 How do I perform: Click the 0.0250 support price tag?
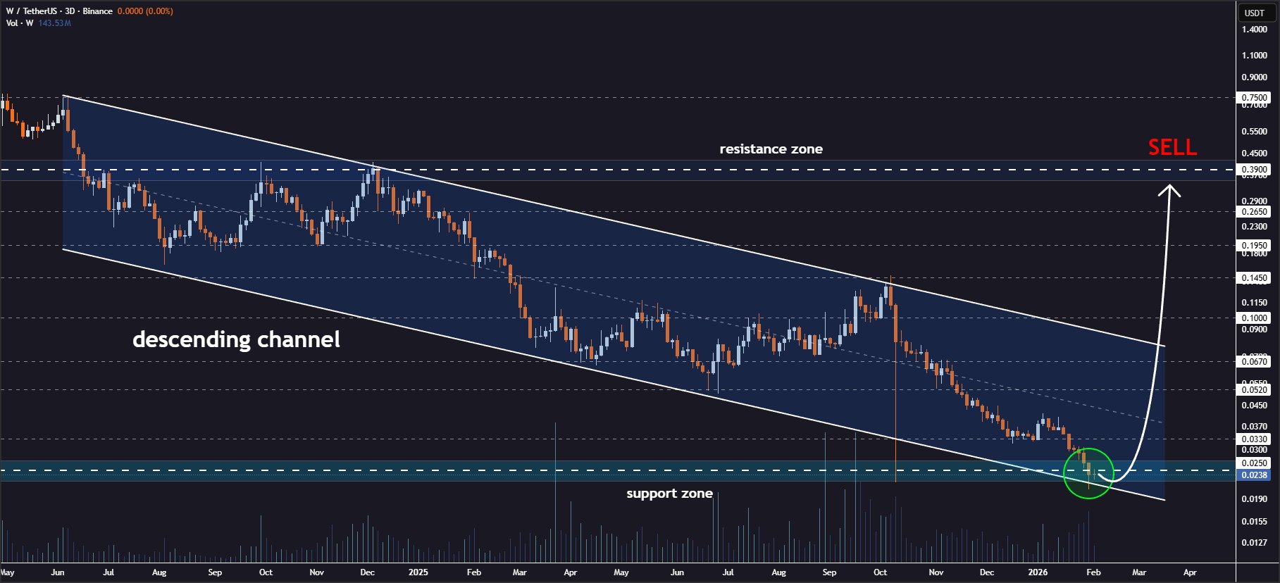[1254, 463]
